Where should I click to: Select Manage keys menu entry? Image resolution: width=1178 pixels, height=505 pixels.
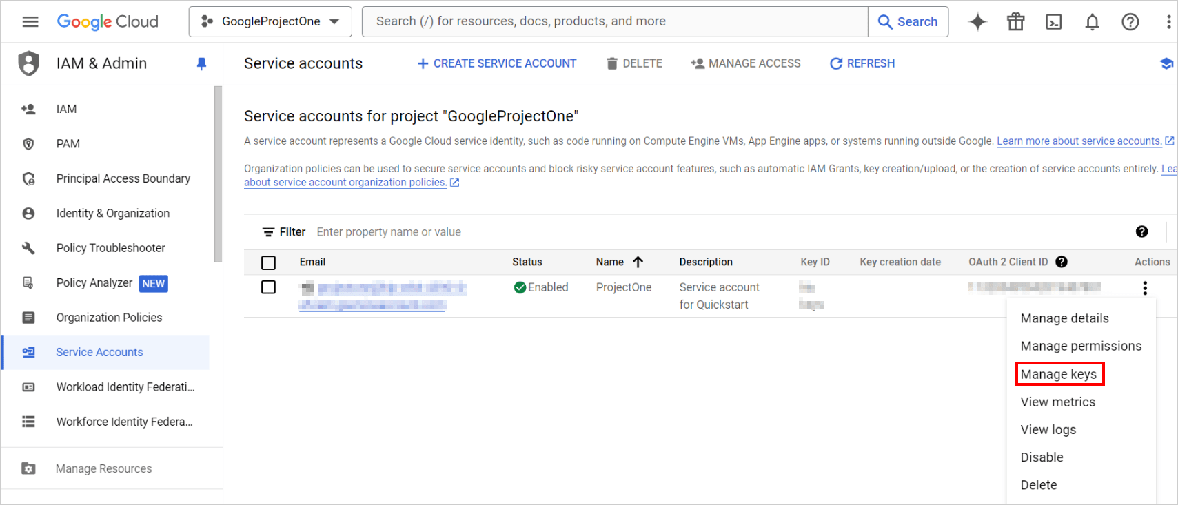(1058, 374)
